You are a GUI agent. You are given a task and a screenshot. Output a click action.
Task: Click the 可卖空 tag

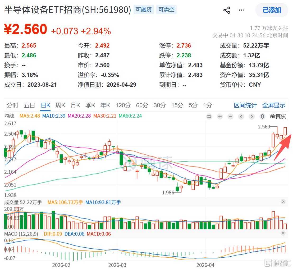click(166, 10)
